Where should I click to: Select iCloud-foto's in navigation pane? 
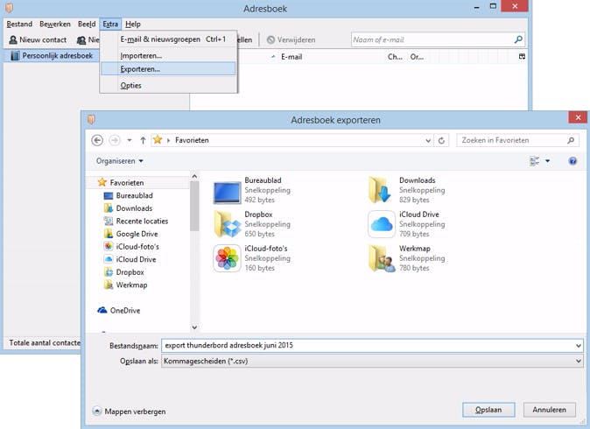[x=137, y=247]
